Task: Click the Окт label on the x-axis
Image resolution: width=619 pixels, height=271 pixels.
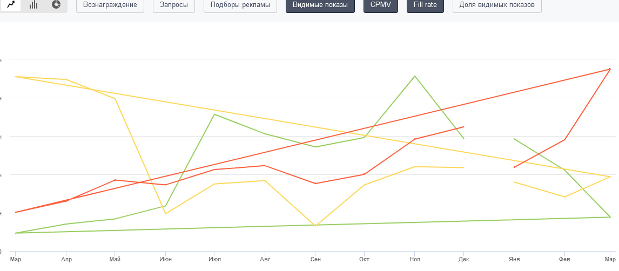Action: (x=365, y=260)
